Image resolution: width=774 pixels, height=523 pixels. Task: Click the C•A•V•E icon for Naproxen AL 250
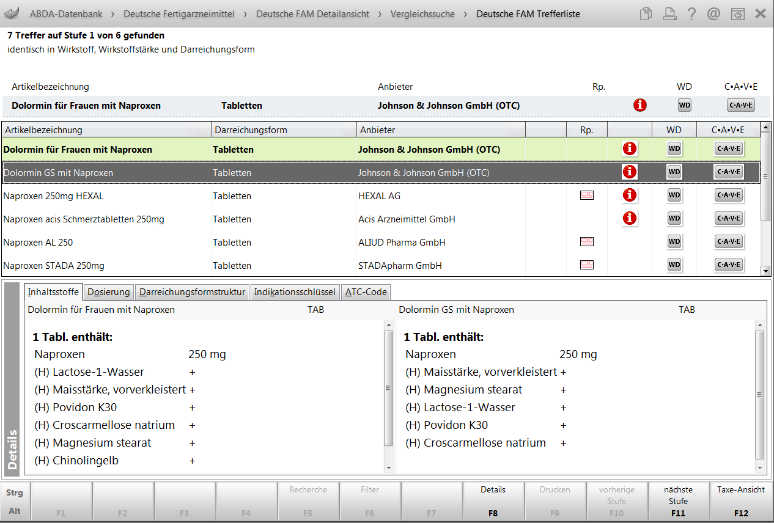[728, 241]
